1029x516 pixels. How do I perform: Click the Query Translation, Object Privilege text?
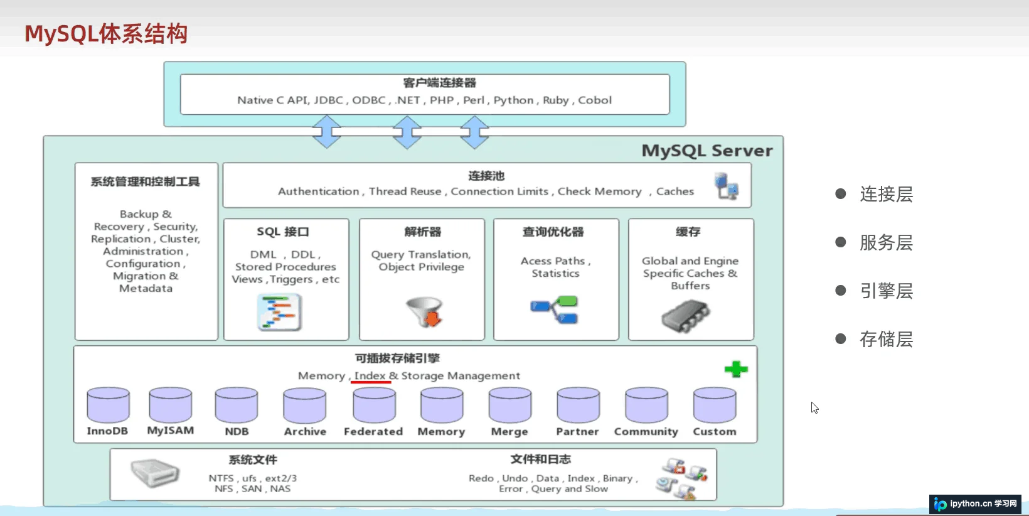pyautogui.click(x=421, y=261)
